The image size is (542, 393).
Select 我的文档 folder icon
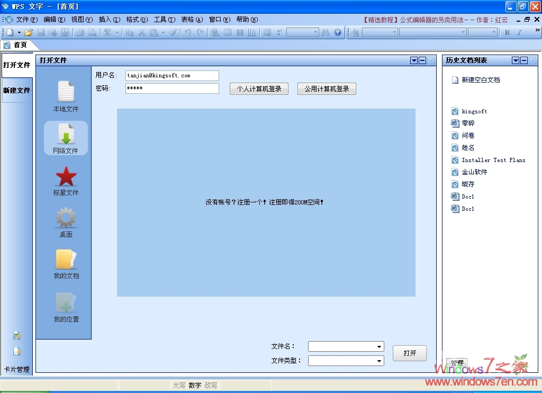coord(66,264)
